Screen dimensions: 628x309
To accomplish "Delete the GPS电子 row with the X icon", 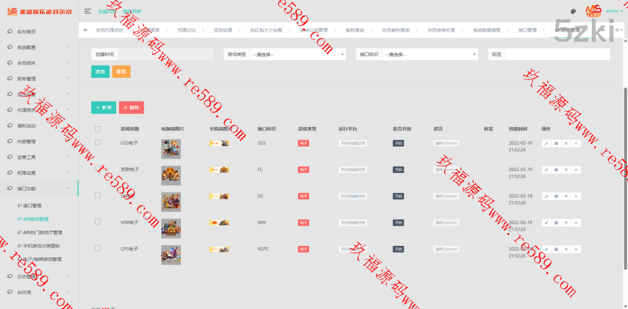I will [576, 249].
